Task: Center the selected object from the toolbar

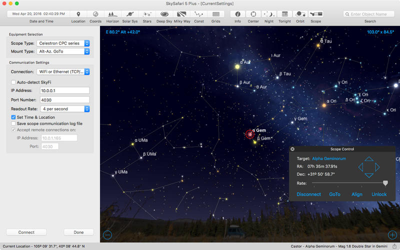Action: 253,14
